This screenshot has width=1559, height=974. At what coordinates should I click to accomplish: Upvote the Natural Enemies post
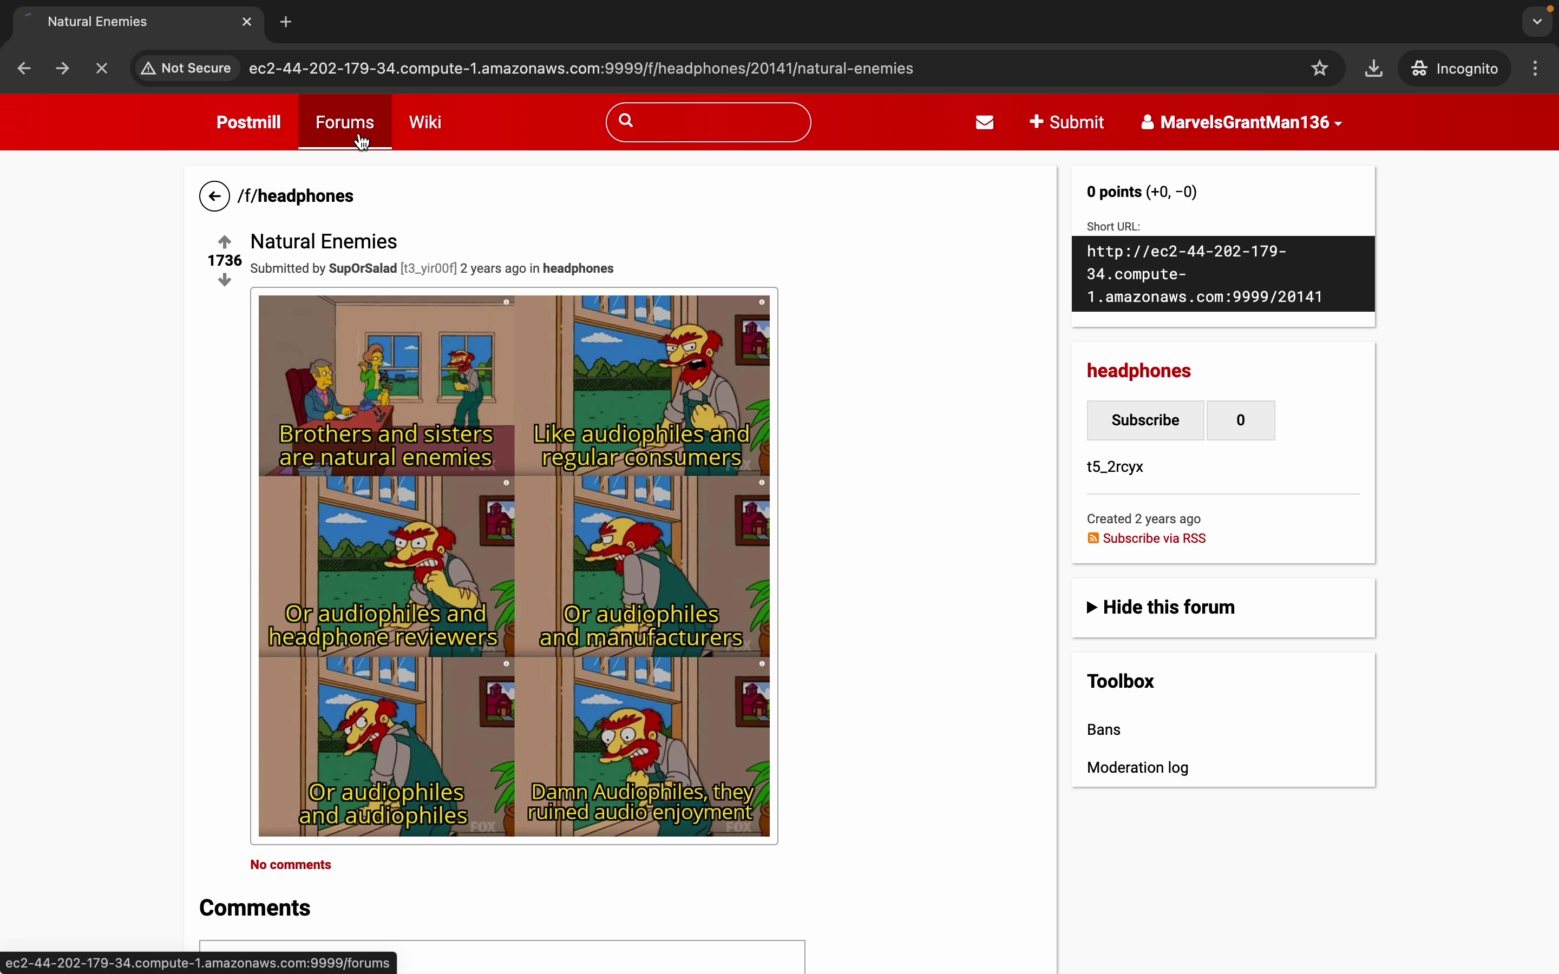tap(224, 242)
